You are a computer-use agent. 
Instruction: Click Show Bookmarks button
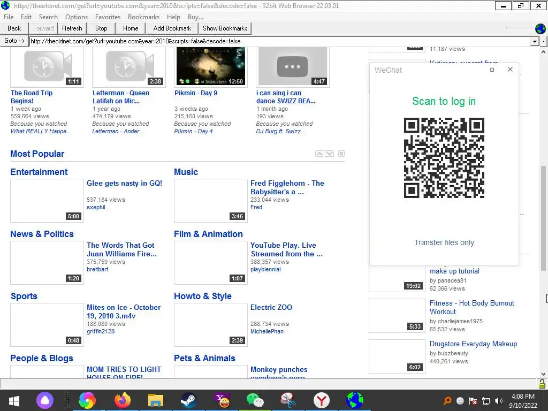225,29
